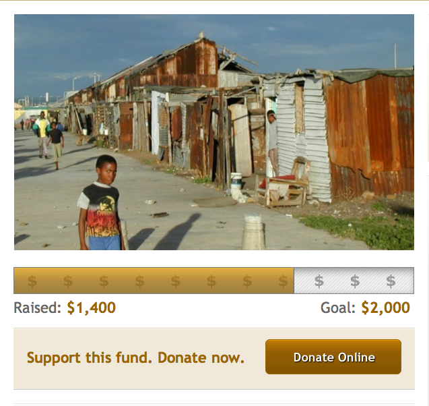Viewport: 429px width, 406px height.
Task: Click the rusty corrugated shack in photo
Action: point(370,134)
